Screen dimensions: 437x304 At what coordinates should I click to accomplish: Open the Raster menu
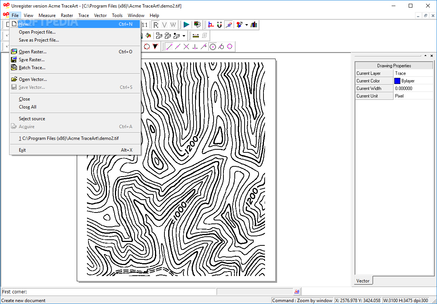[x=67, y=16]
